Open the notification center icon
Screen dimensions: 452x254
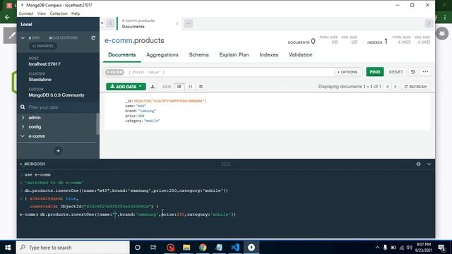(x=441, y=248)
